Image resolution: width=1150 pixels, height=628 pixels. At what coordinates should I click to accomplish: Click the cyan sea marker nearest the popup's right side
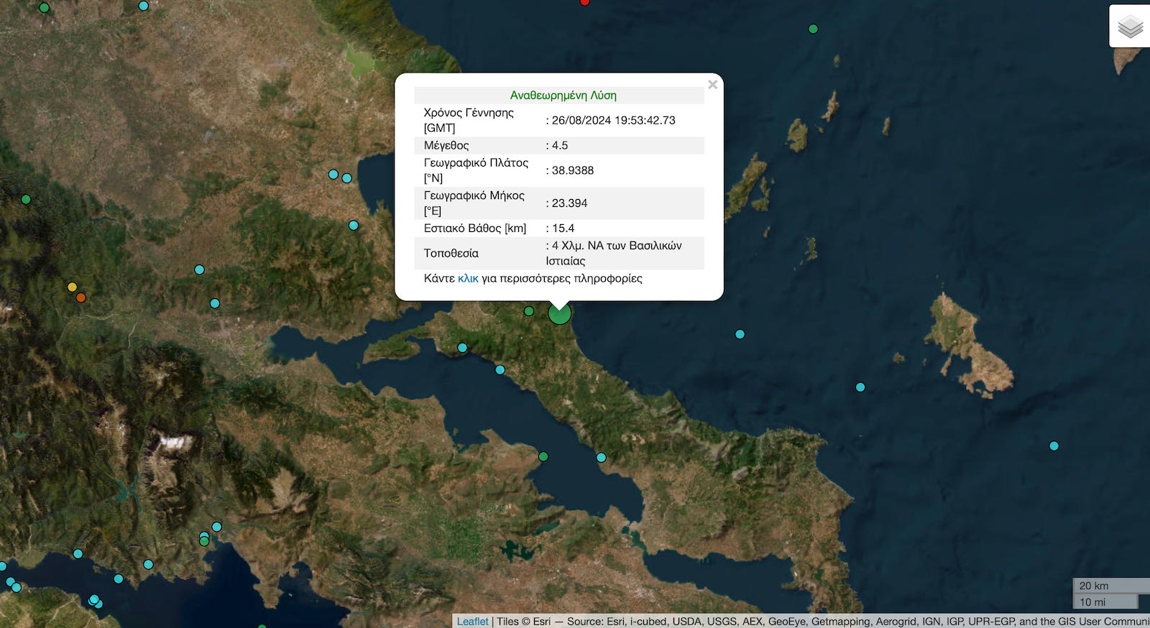740,334
